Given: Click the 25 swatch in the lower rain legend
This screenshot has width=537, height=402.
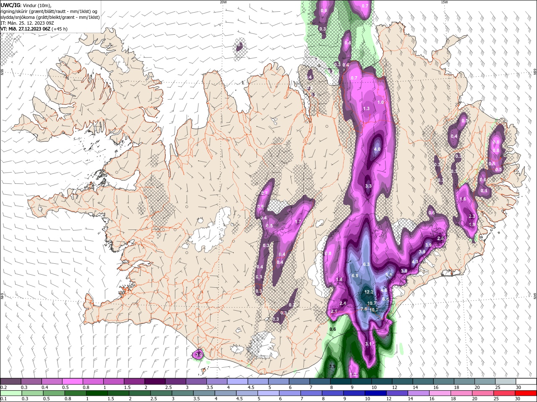Looking at the screenshot, I should pyautogui.click(x=504, y=393).
